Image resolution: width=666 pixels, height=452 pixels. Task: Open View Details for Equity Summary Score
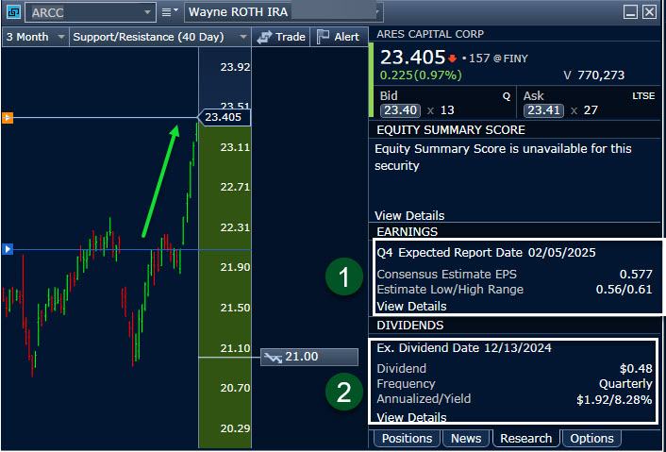pos(409,215)
